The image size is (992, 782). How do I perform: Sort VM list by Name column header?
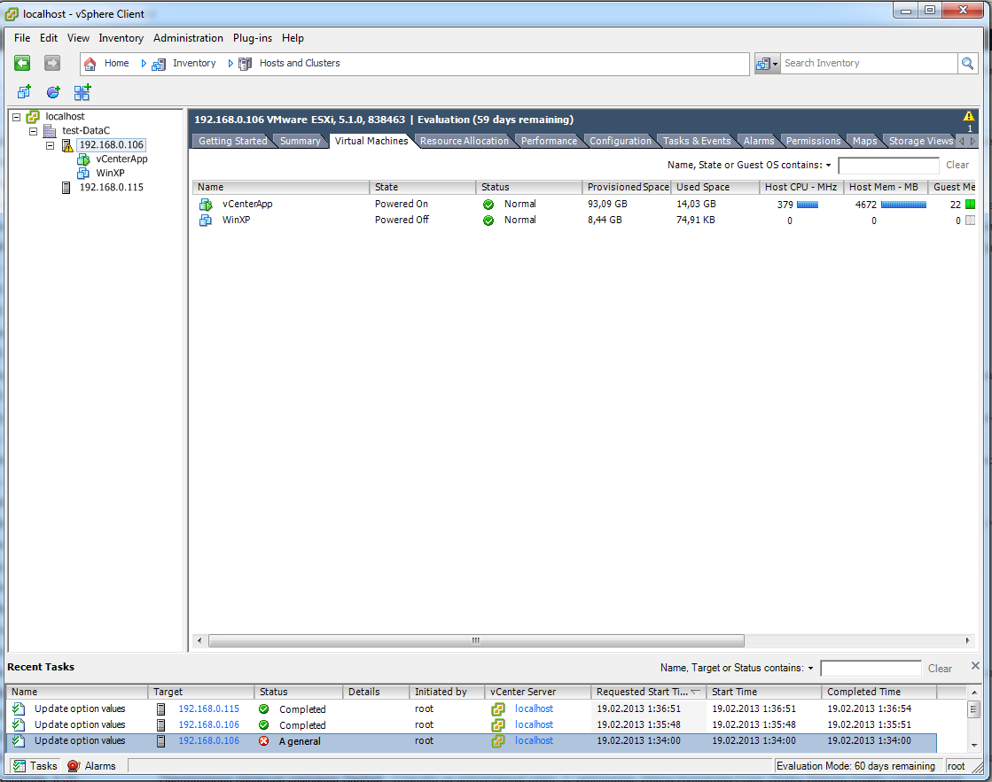coord(281,187)
